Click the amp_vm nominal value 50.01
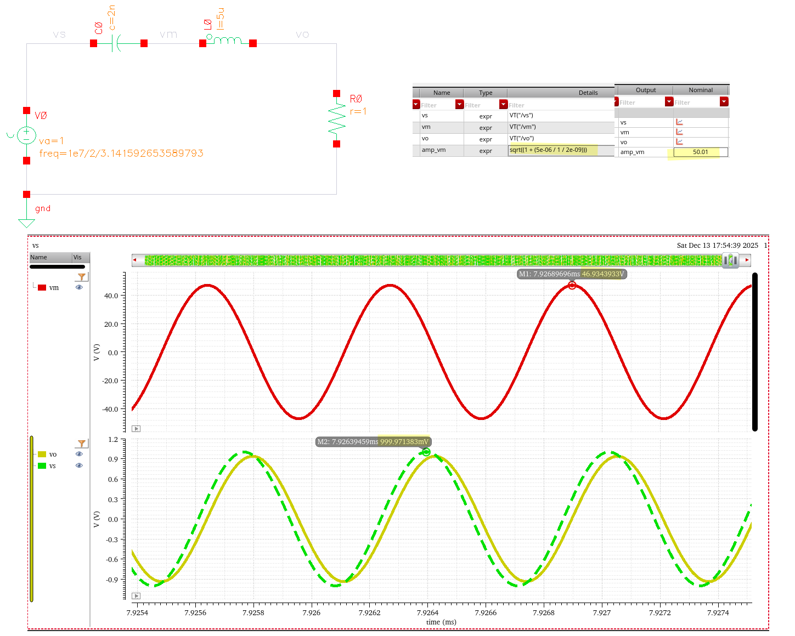The image size is (795, 636). click(x=700, y=152)
